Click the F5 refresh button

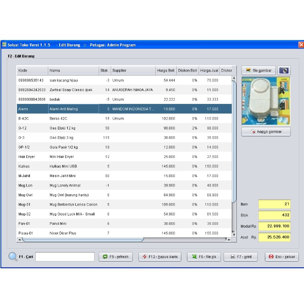(x=115, y=257)
